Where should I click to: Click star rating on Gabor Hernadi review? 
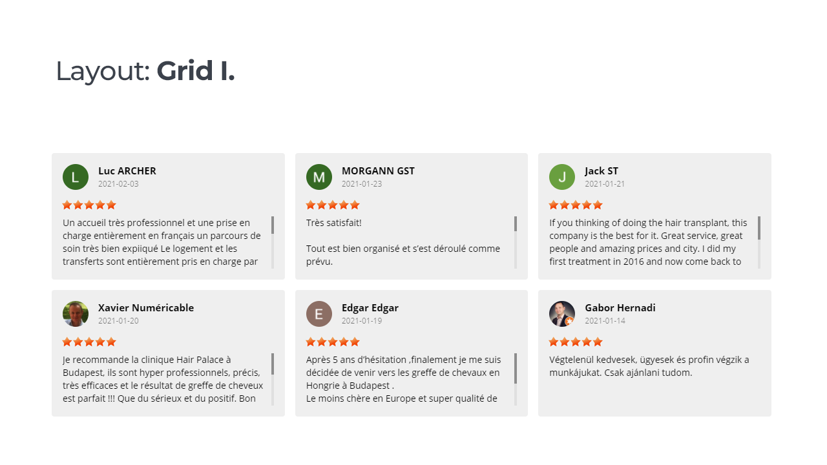point(576,342)
